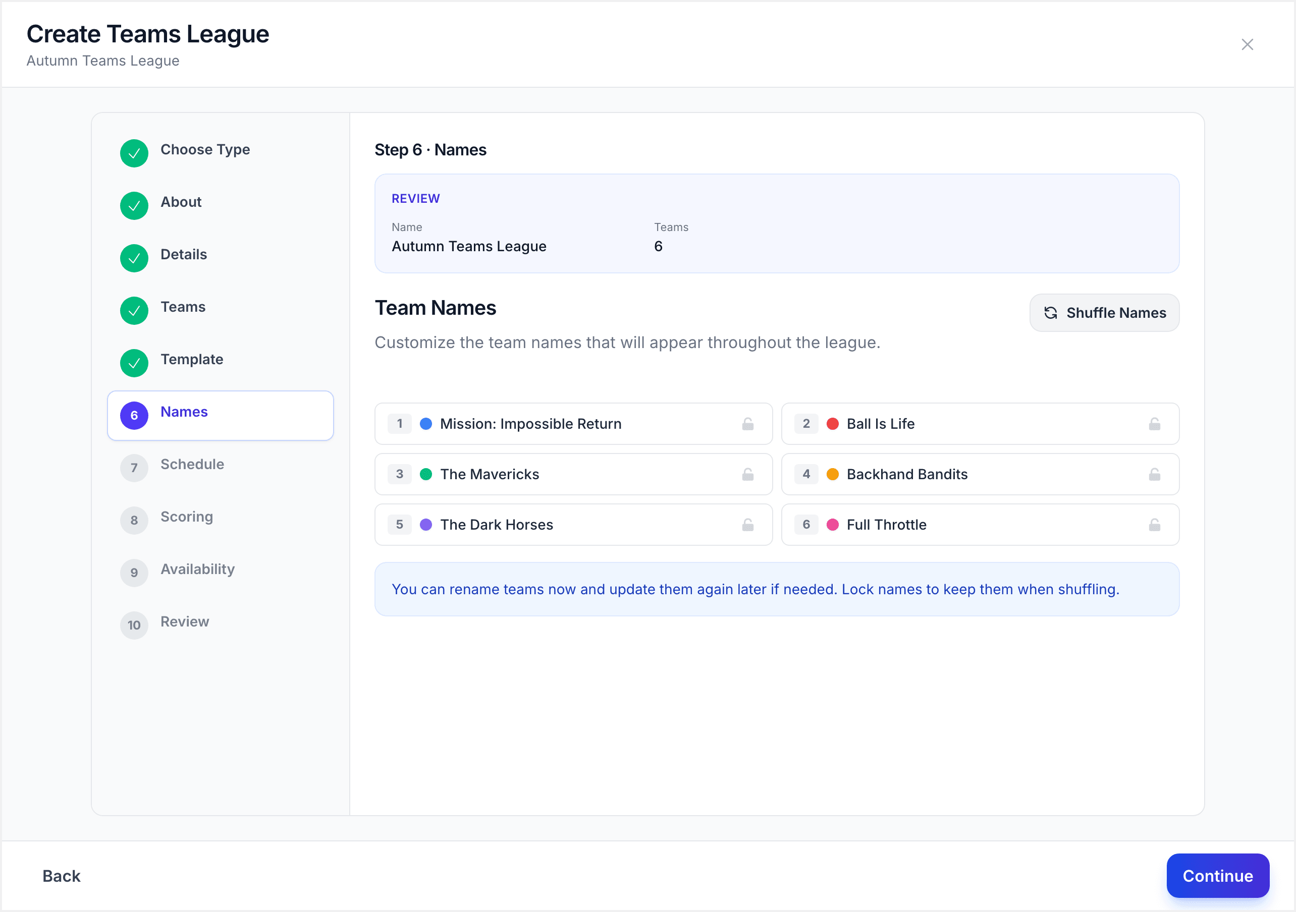
Task: Click the pink dot beside Full Throttle
Action: tap(833, 525)
